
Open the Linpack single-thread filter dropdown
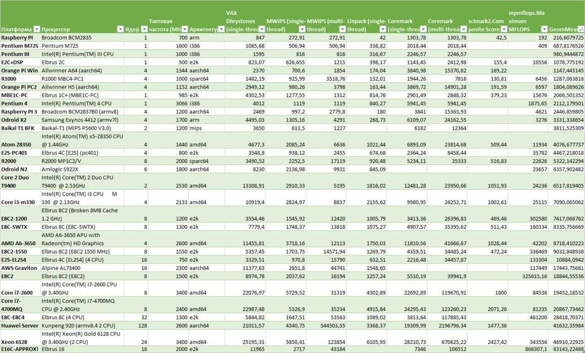click(382, 30)
